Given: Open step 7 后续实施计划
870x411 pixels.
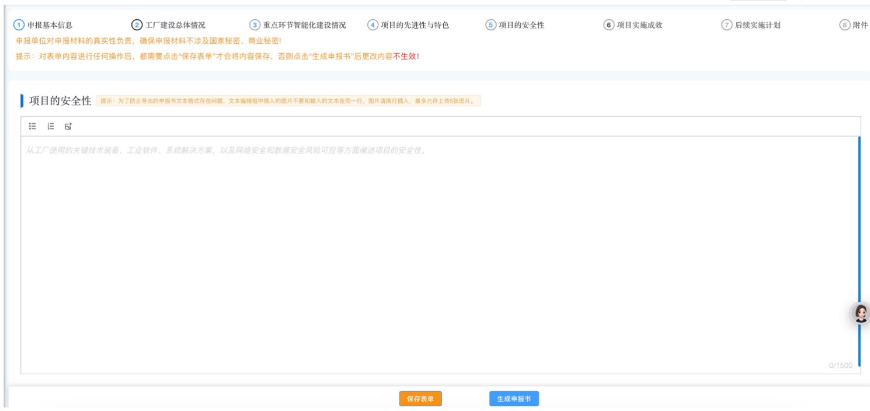Looking at the screenshot, I should click(x=751, y=25).
